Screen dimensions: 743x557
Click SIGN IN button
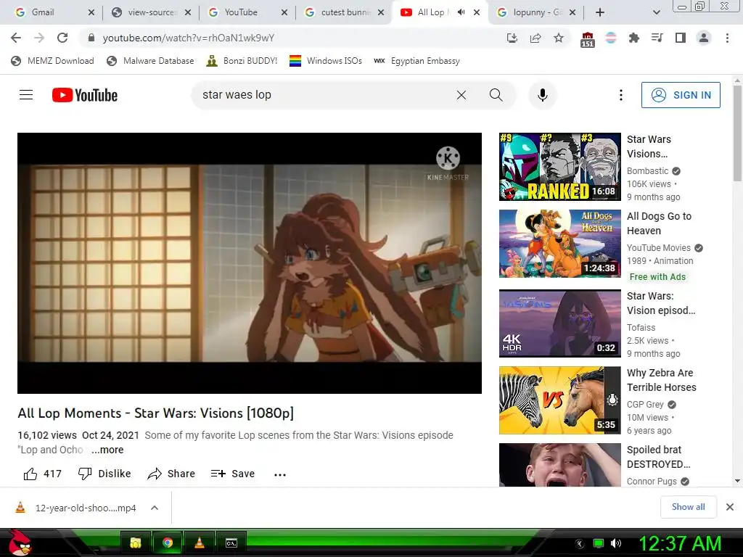tap(681, 95)
